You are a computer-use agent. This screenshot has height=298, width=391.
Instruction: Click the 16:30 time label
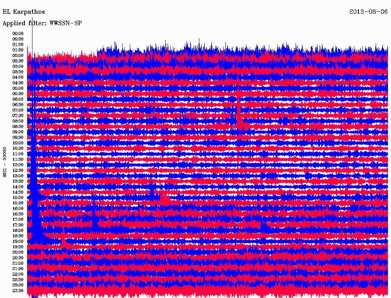pyautogui.click(x=18, y=214)
